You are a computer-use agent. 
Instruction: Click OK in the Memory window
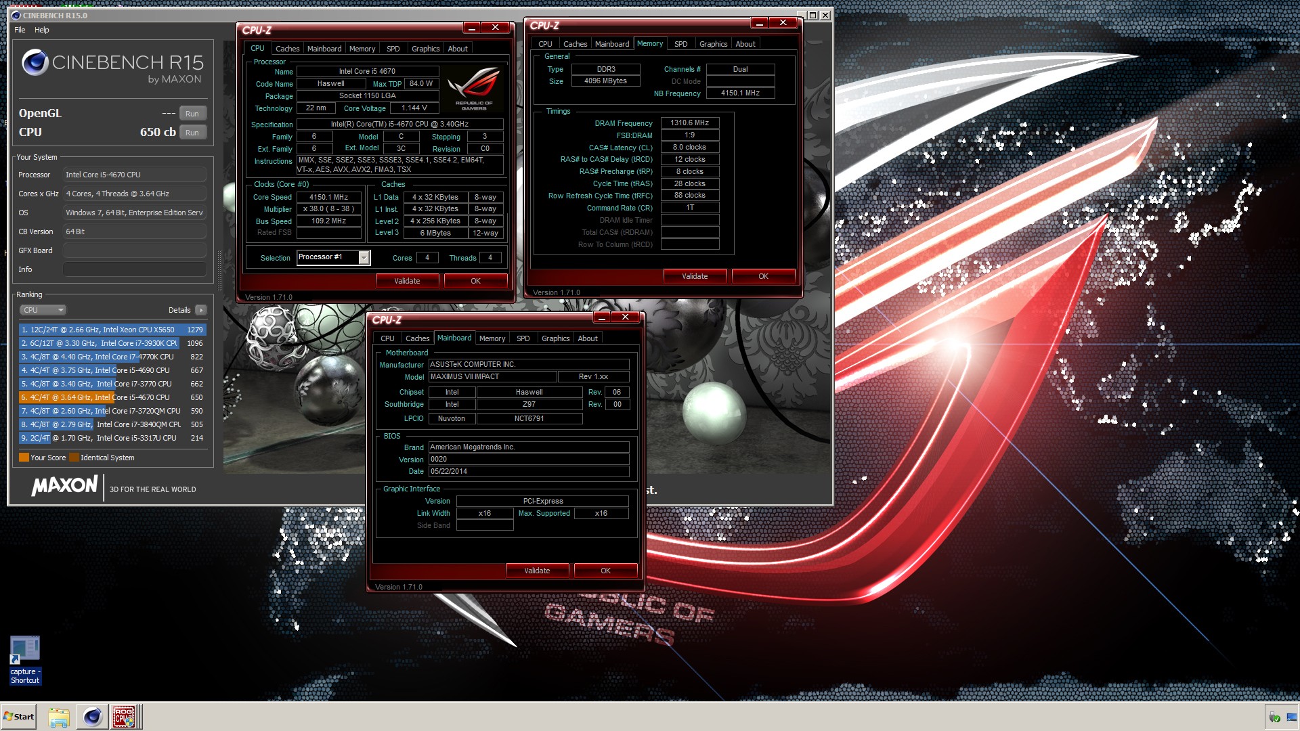tap(763, 276)
